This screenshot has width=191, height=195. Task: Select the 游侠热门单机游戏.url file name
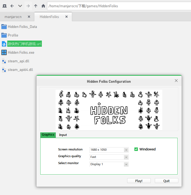[24, 44]
